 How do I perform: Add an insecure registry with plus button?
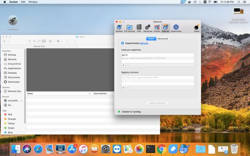click(123, 65)
